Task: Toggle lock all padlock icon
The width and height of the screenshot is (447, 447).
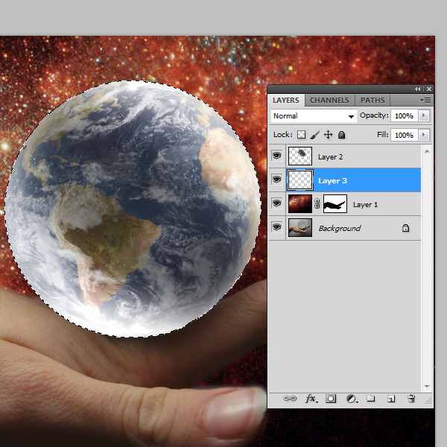Action: [x=341, y=135]
